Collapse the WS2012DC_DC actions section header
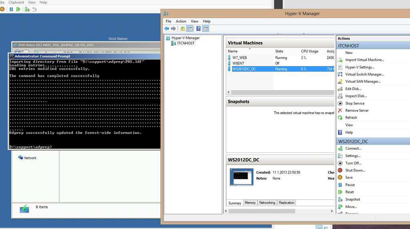This screenshot has height=229, width=410. click(372, 141)
